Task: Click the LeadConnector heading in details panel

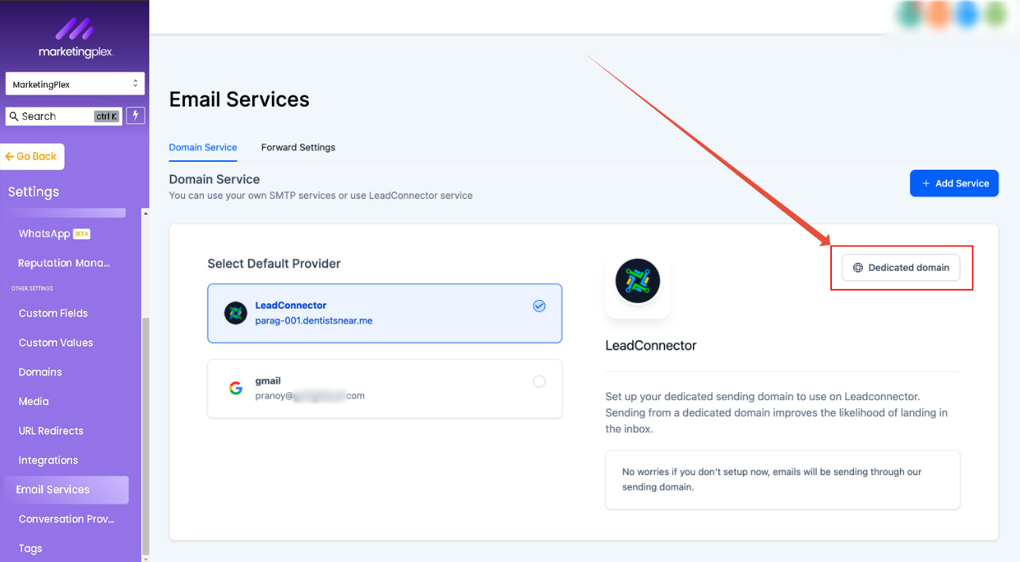Action: click(651, 346)
